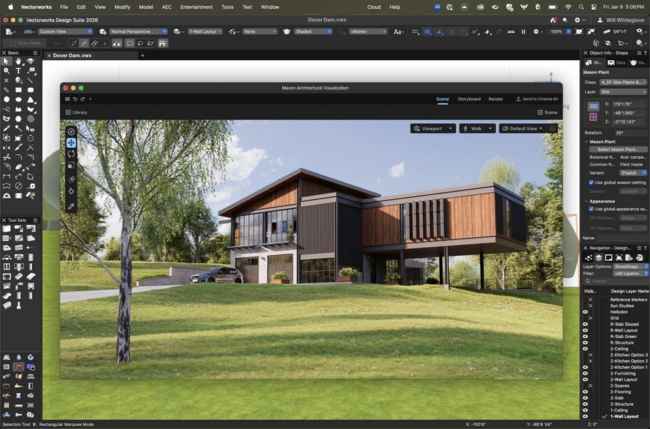Screen dimensions: 650x429
Task: Open the Data tab in Object Info
Action: click(616, 63)
